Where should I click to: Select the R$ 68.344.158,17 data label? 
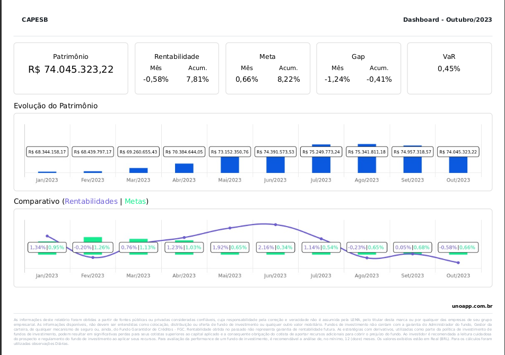click(x=47, y=152)
